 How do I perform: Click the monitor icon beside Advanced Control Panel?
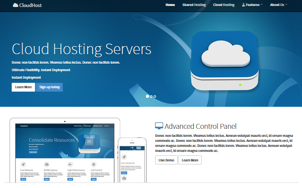click(159, 126)
